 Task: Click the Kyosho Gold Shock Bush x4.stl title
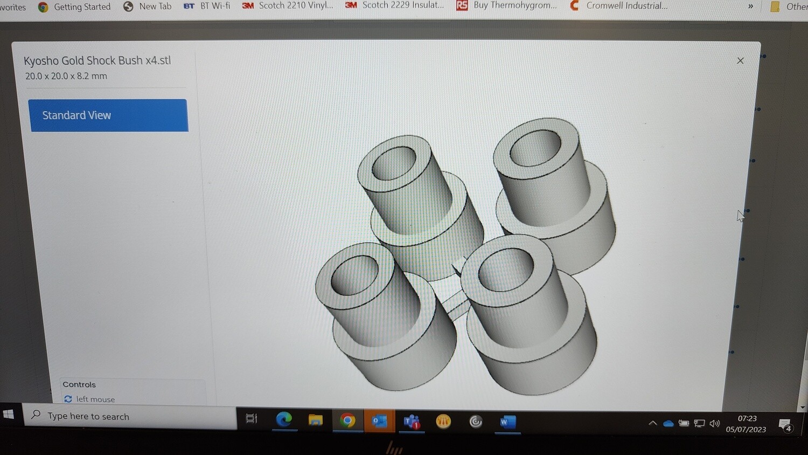pyautogui.click(x=97, y=60)
